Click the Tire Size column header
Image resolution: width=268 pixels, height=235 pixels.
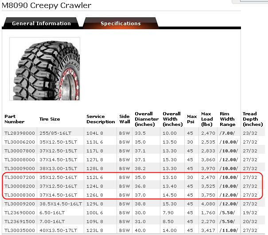coord(50,119)
